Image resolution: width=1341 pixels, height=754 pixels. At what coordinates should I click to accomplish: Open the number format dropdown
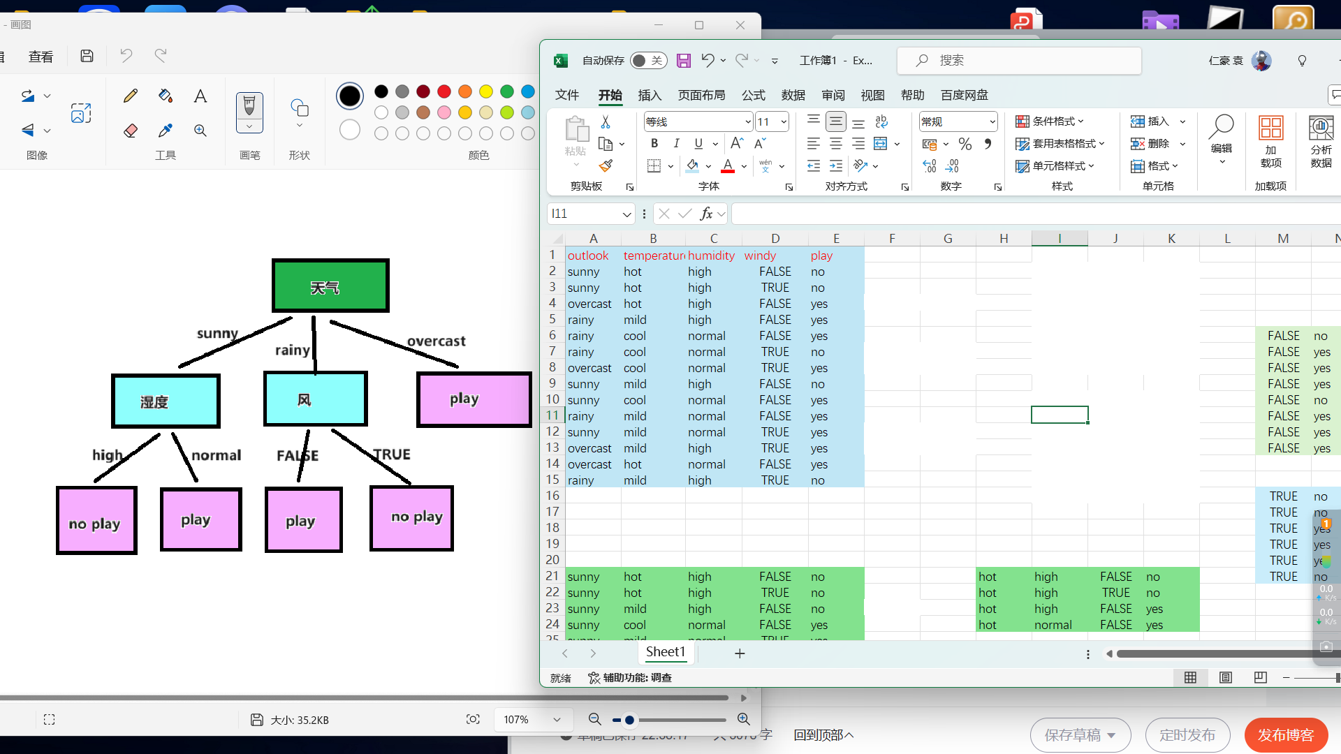pos(992,121)
